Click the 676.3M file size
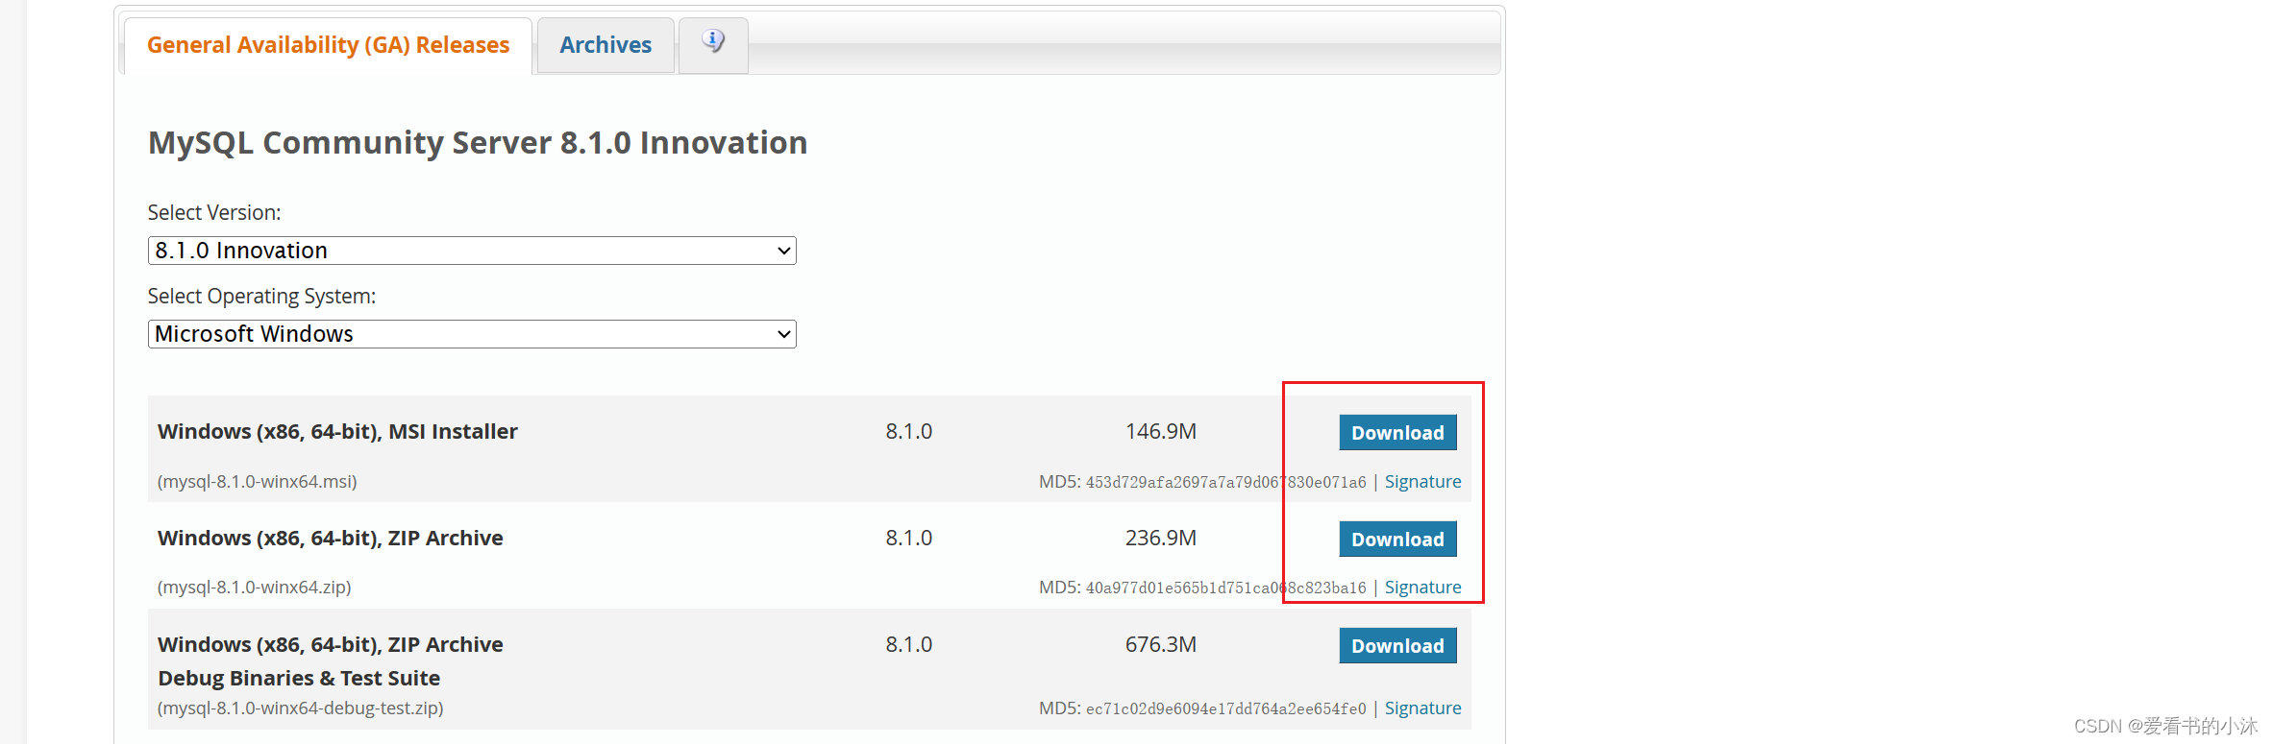 pyautogui.click(x=1161, y=644)
